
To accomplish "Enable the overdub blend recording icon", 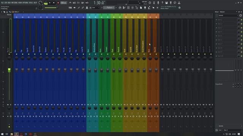I will pyautogui.click(x=83, y=3).
